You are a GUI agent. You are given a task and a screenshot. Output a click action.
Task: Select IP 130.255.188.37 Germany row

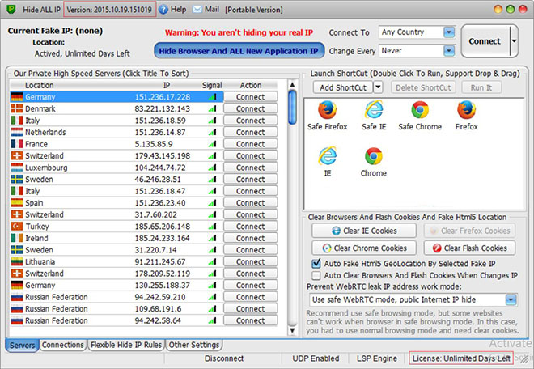click(117, 285)
